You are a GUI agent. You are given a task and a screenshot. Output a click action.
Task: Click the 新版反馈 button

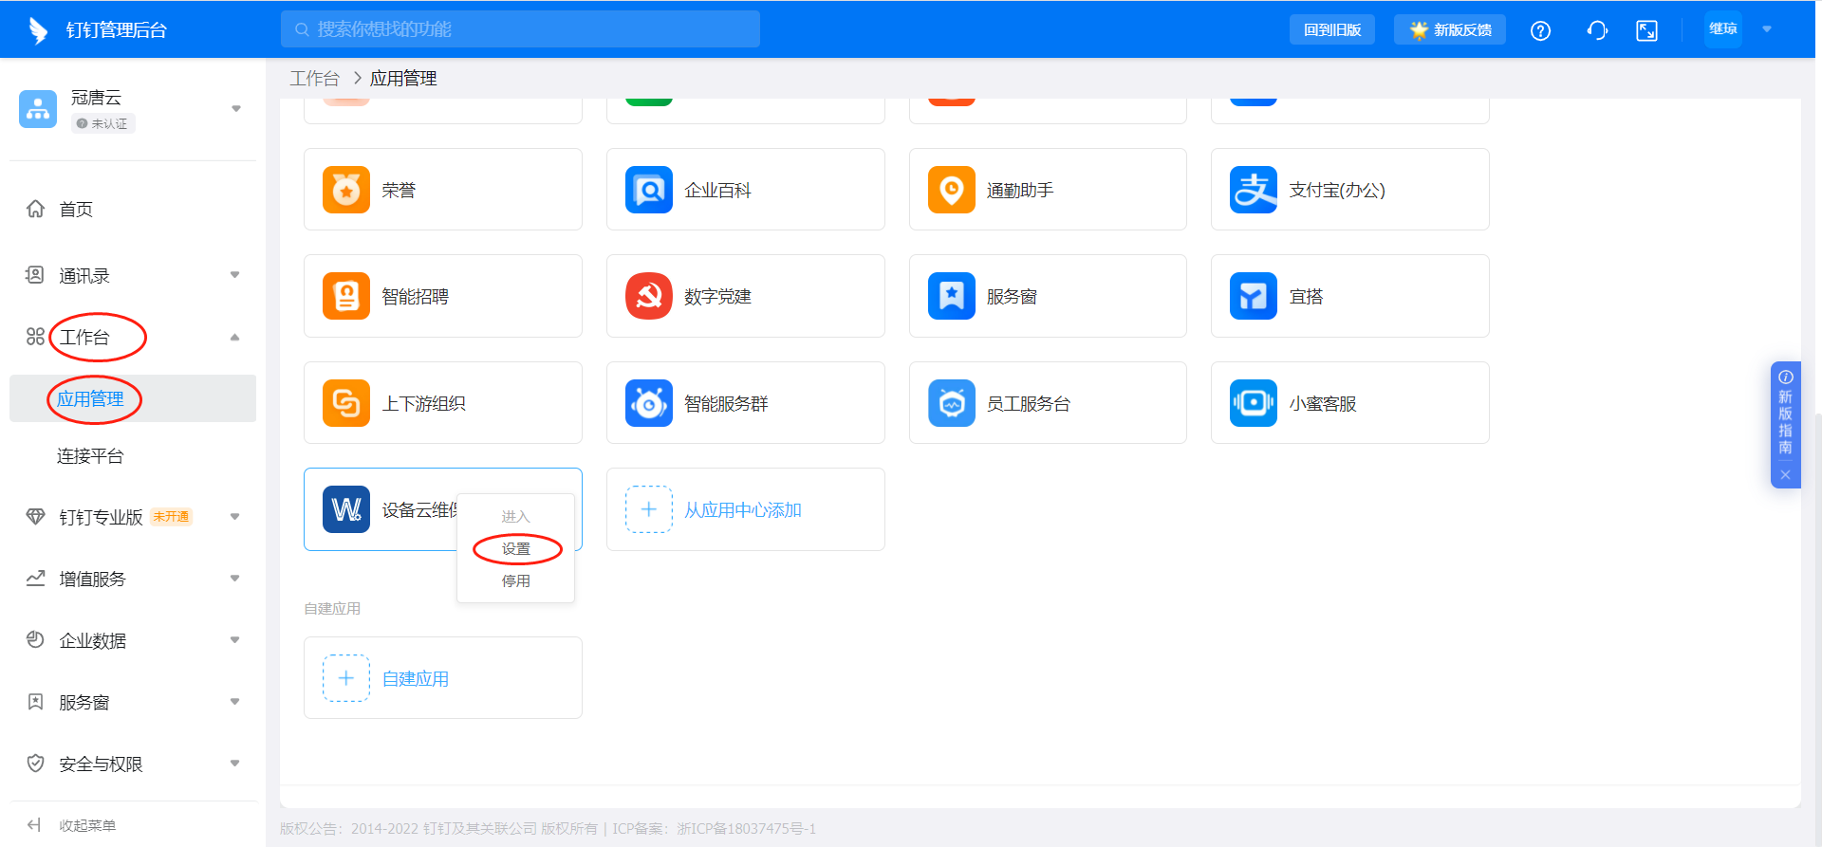pyautogui.click(x=1450, y=29)
